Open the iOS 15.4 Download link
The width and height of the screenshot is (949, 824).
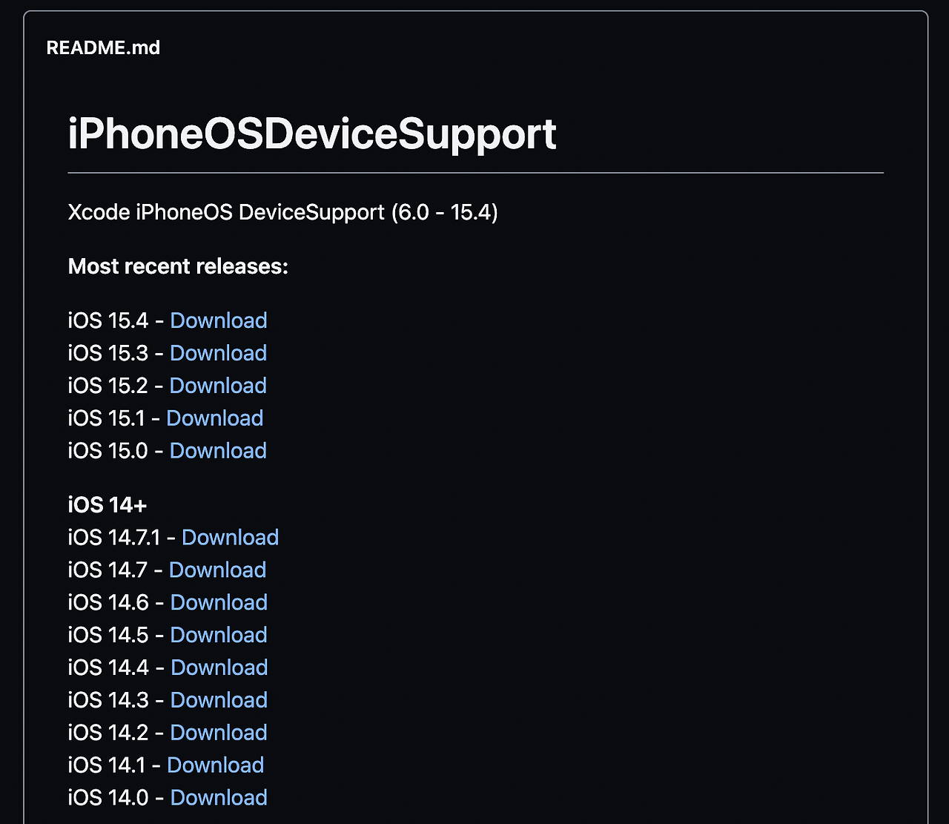click(218, 320)
